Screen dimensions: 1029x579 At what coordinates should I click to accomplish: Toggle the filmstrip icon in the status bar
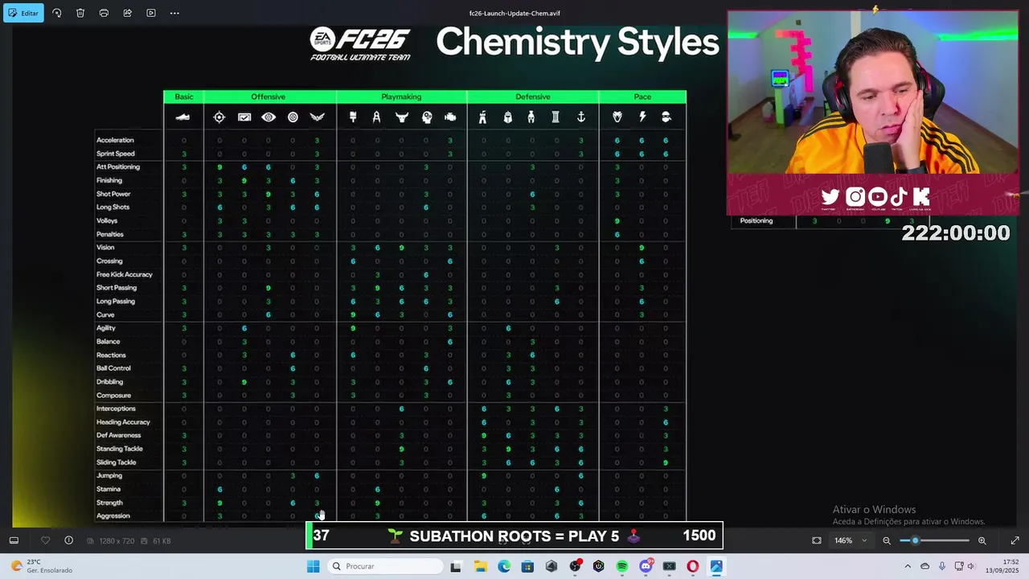(14, 540)
